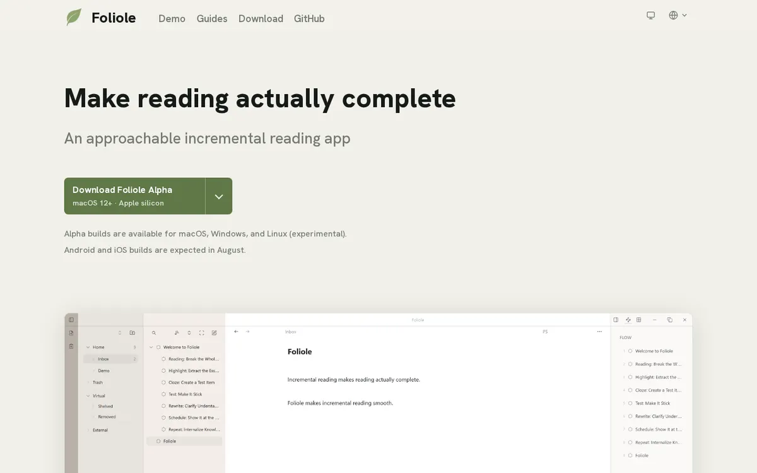Toggle the right panel layout icon
Viewport: 757px width, 473px height.
pyautogui.click(x=616, y=320)
